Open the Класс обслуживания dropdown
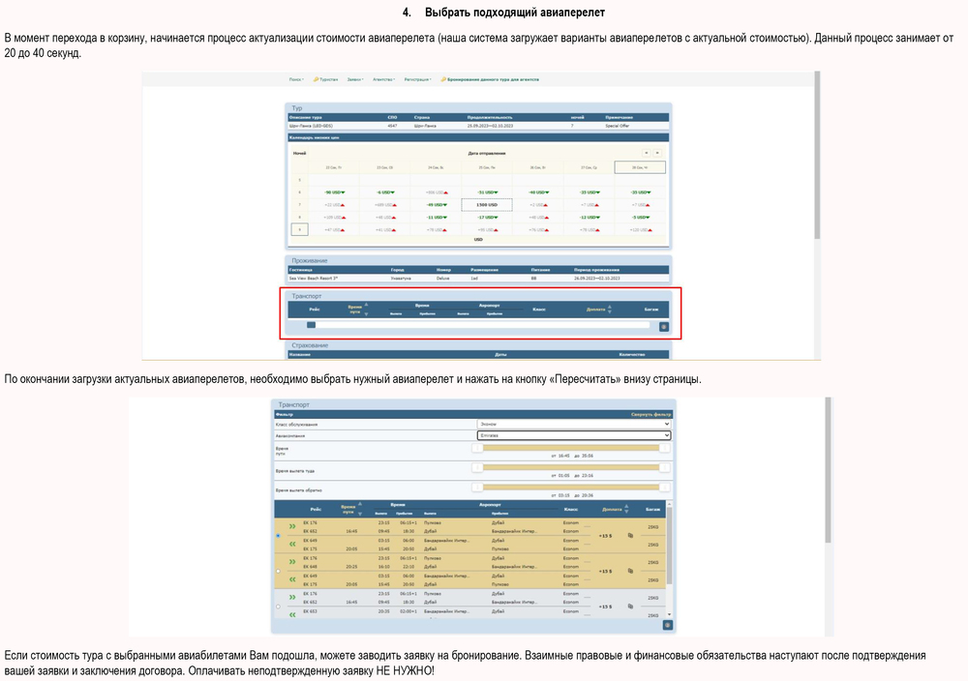This screenshot has height=681, width=968. click(x=574, y=425)
